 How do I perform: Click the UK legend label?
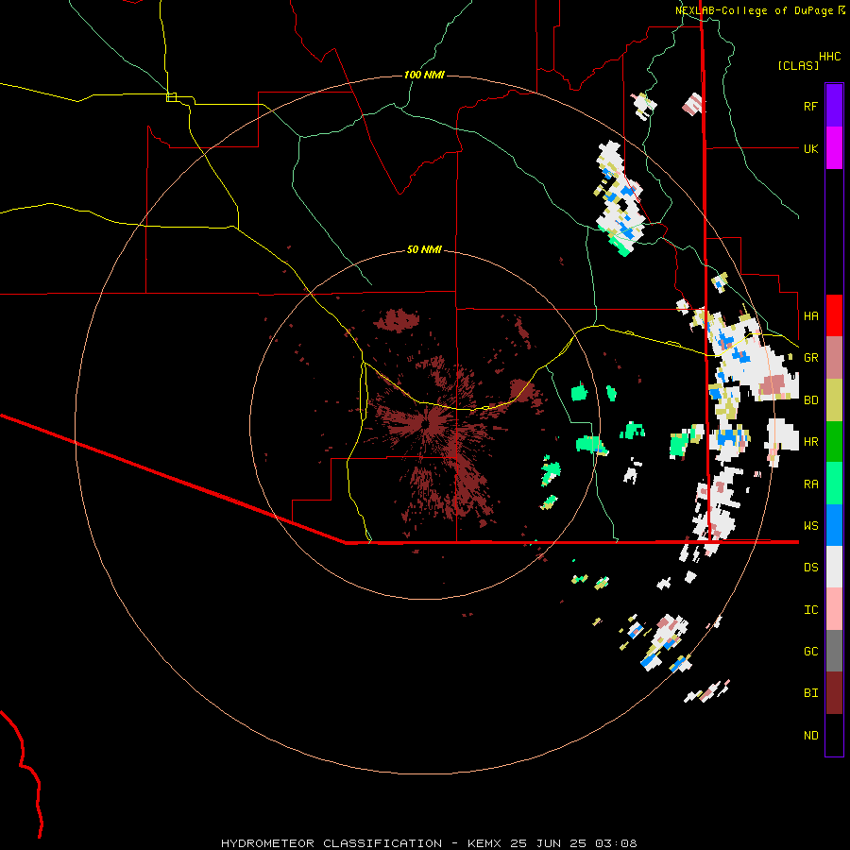810,148
